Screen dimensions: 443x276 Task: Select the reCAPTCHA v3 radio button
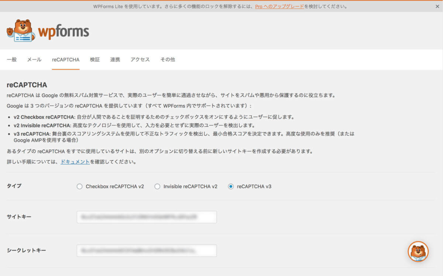pos(231,186)
